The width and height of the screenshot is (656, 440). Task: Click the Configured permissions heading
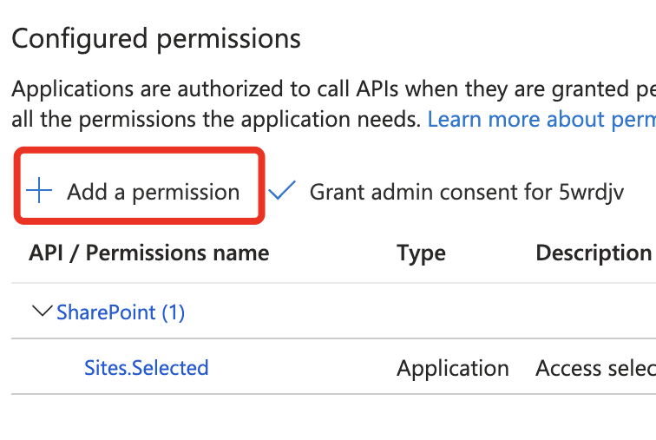(156, 39)
